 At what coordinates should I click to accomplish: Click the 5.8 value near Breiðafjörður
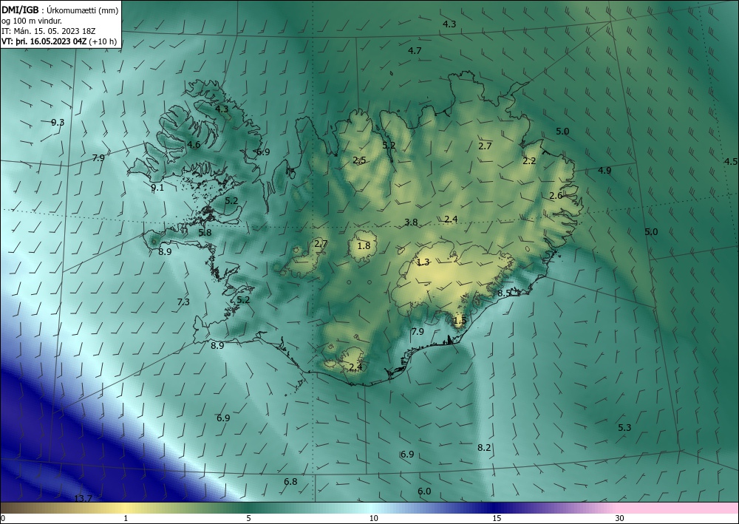pos(205,232)
